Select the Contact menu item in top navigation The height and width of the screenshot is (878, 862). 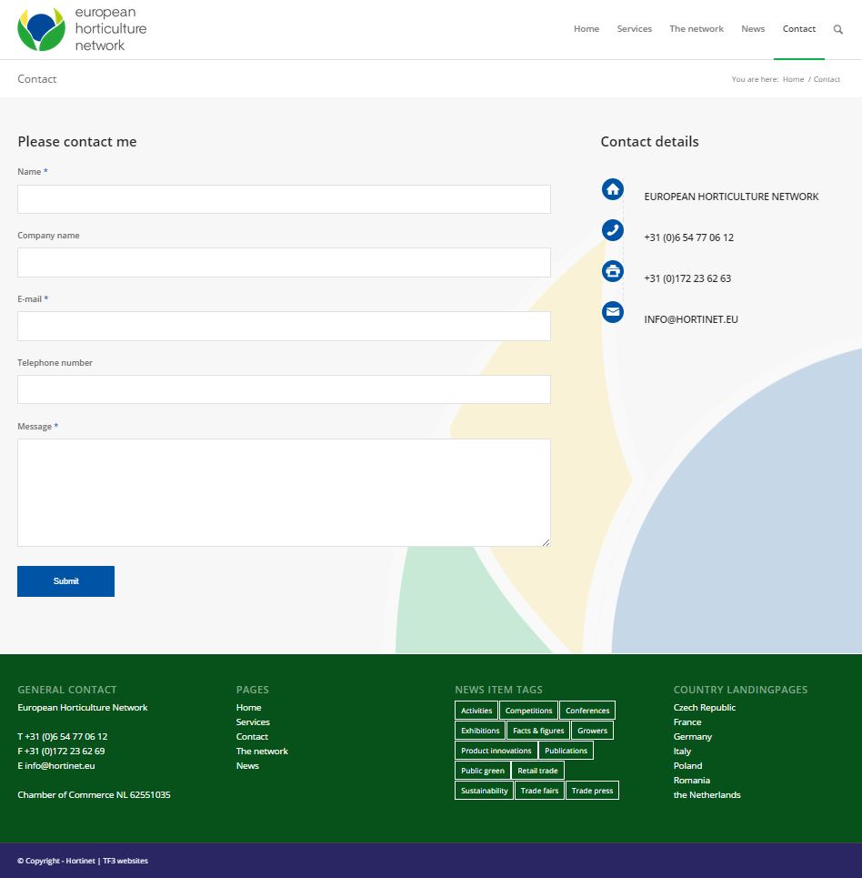pyautogui.click(x=798, y=29)
